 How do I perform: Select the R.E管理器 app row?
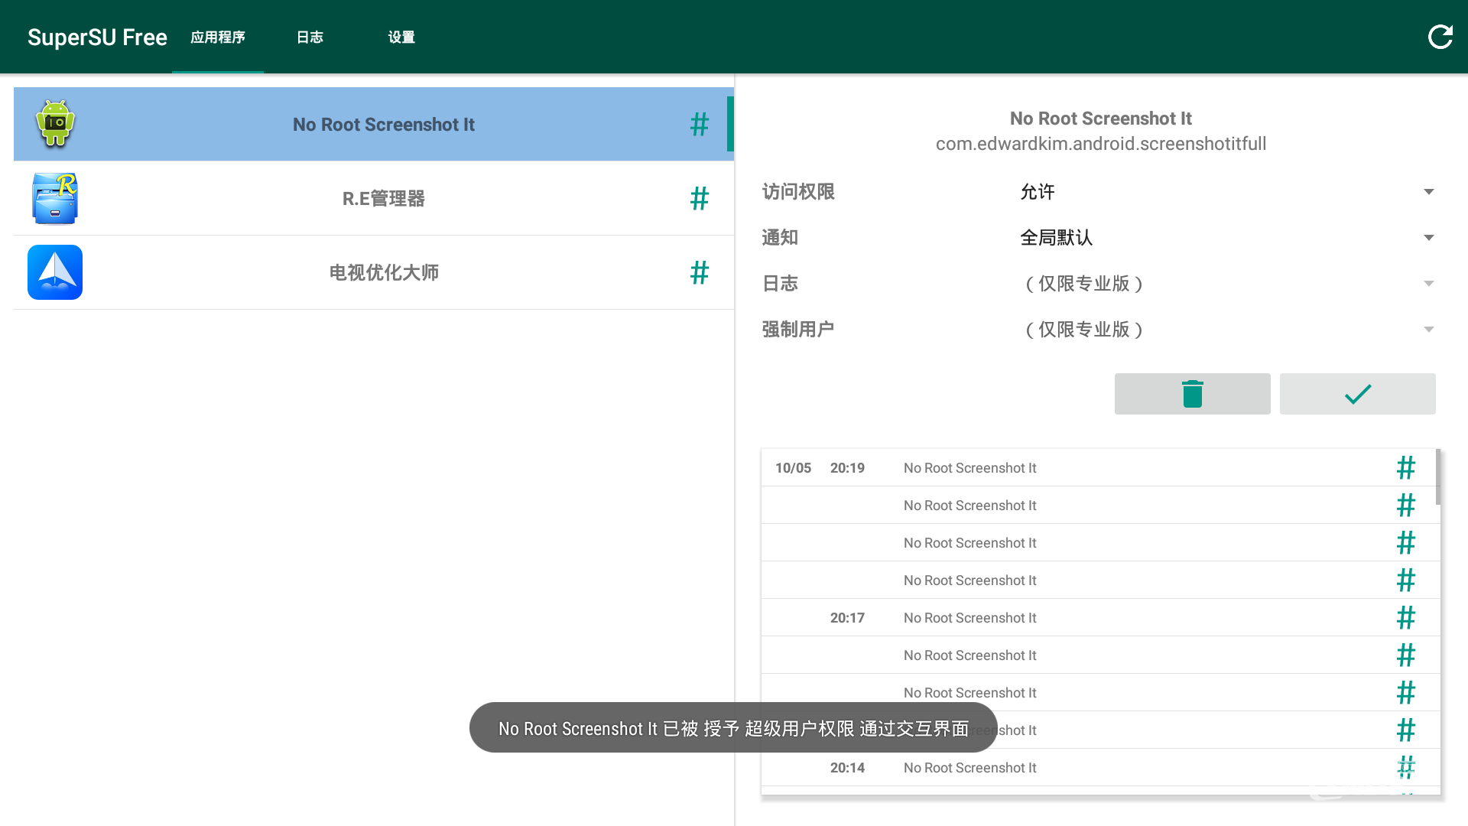point(374,198)
